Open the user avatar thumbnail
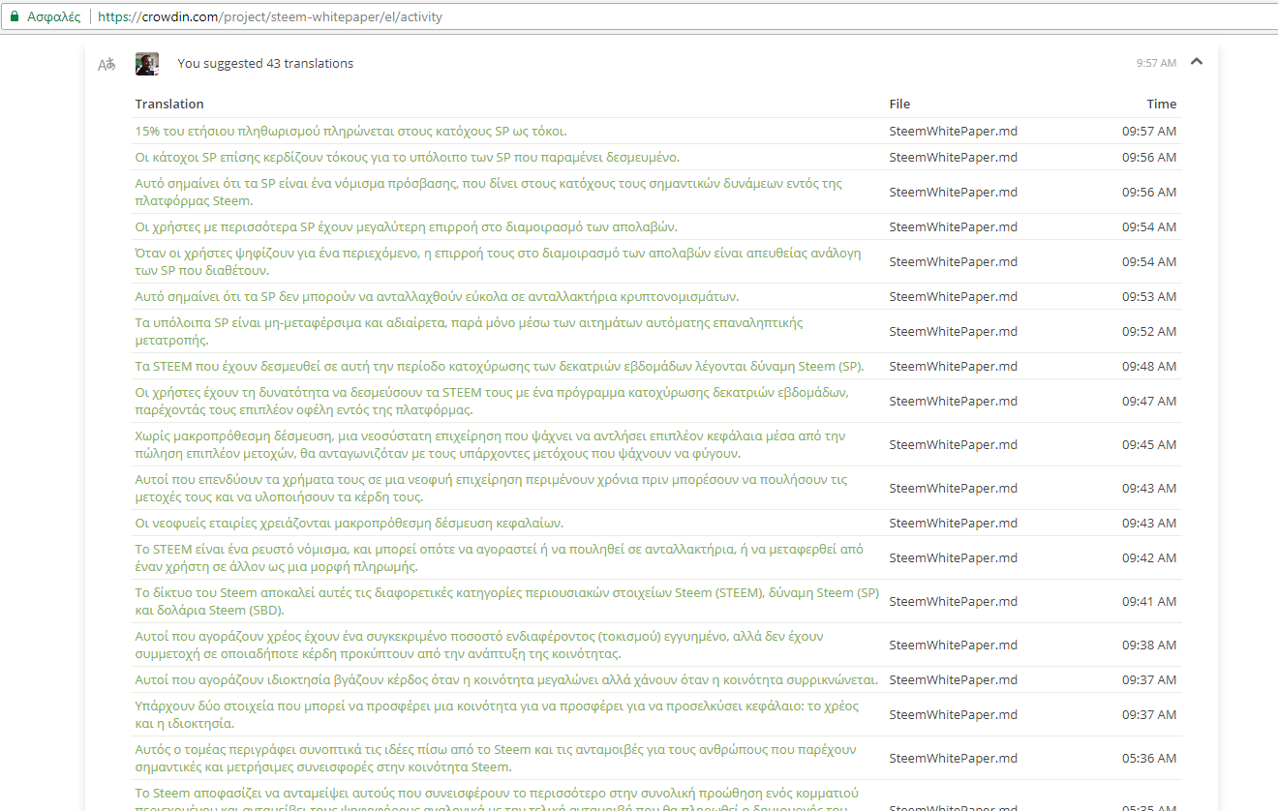This screenshot has height=811, width=1278. tap(147, 64)
